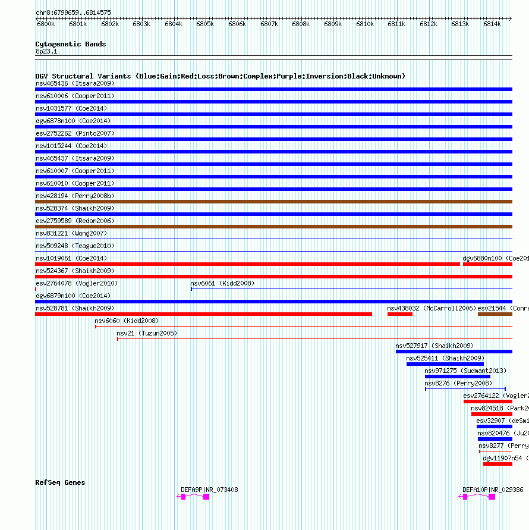The height and width of the screenshot is (530, 529).
Task: Click brown bar under esv2759589 (Redon2006)
Action: pyautogui.click(x=273, y=227)
